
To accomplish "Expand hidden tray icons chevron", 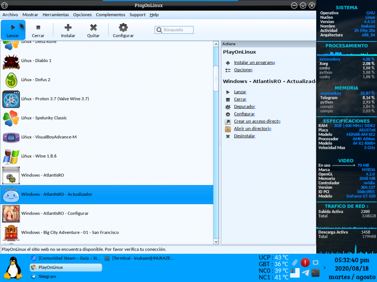I will point(325,268).
